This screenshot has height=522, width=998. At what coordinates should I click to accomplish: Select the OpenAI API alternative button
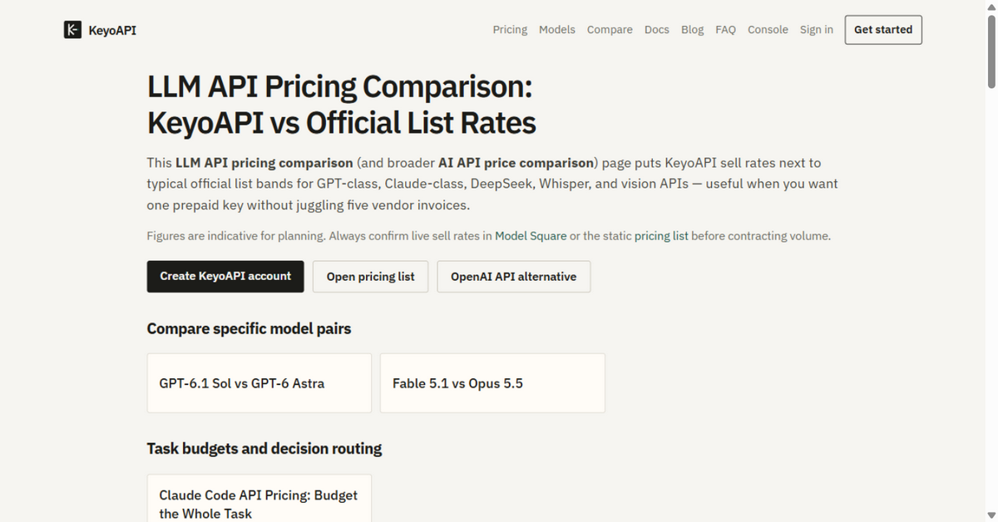point(513,277)
